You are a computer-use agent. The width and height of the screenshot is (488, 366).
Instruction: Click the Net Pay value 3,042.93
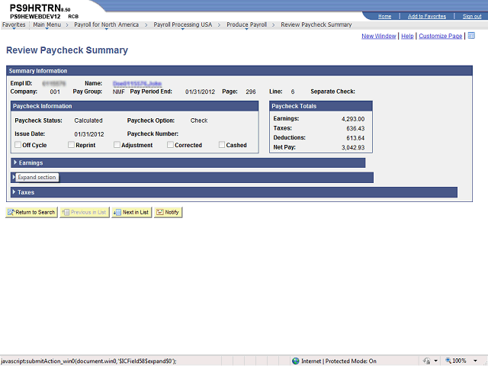353,147
